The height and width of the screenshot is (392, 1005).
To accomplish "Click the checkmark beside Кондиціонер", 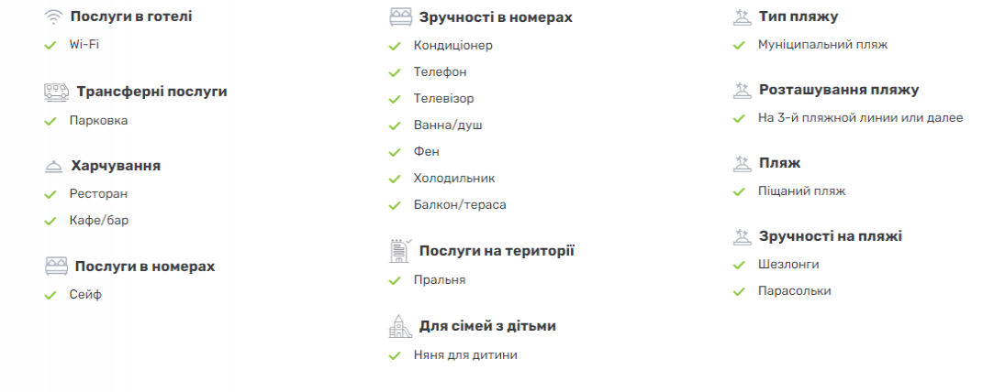I will (395, 46).
